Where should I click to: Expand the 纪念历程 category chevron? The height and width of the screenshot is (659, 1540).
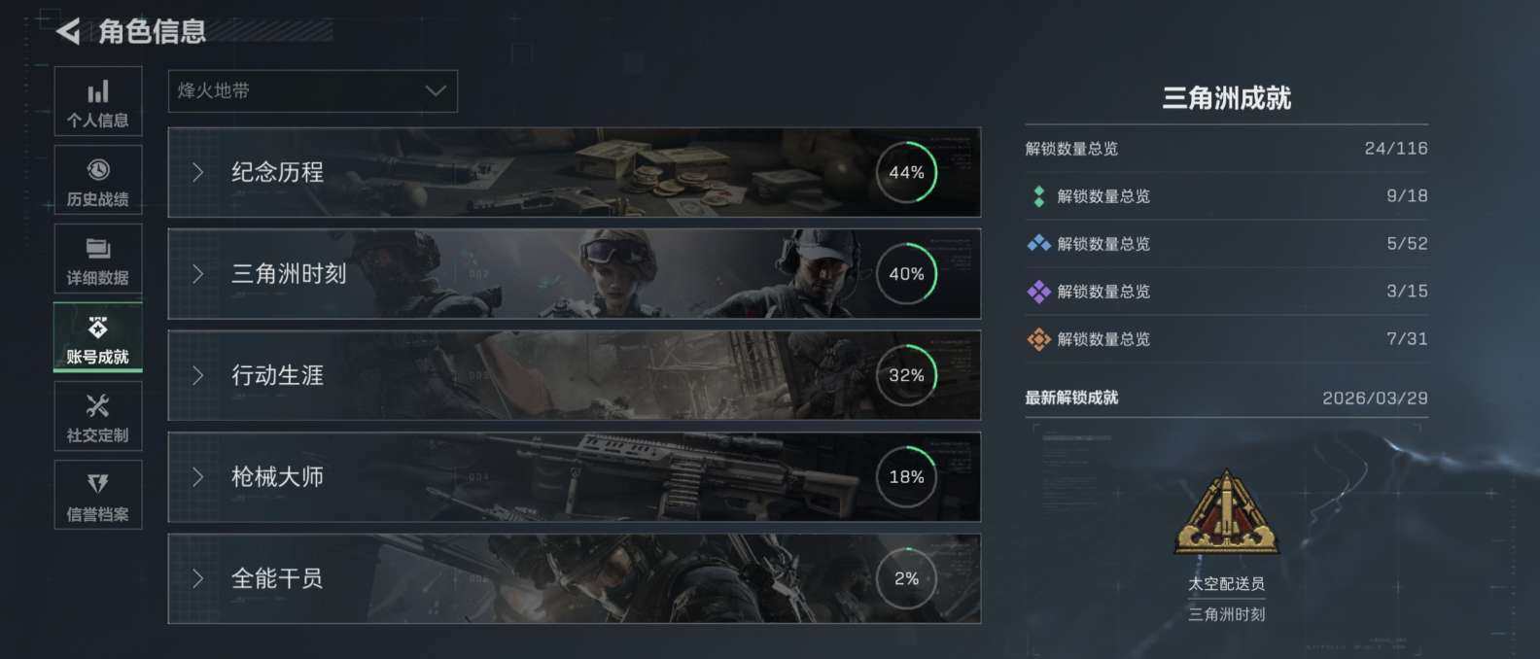(x=198, y=172)
